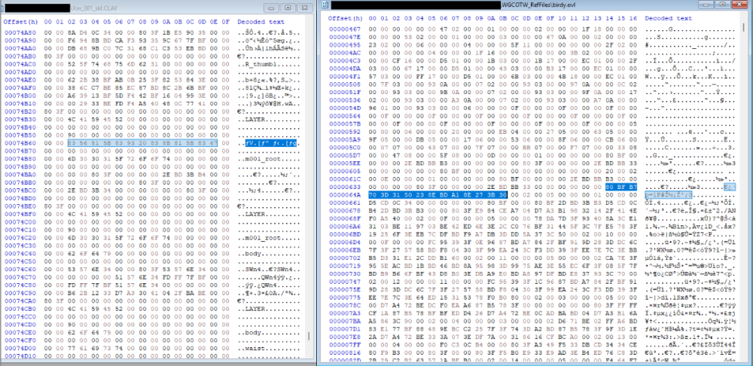Select the offset label 00074AC0
This screenshot has height=366, width=753.
click(20, 64)
